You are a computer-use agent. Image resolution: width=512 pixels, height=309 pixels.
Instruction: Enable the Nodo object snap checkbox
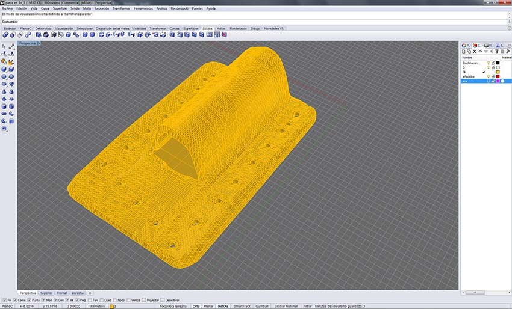114,300
